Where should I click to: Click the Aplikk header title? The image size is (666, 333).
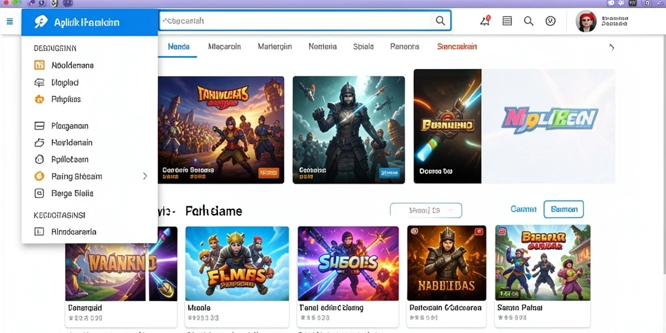tap(87, 22)
